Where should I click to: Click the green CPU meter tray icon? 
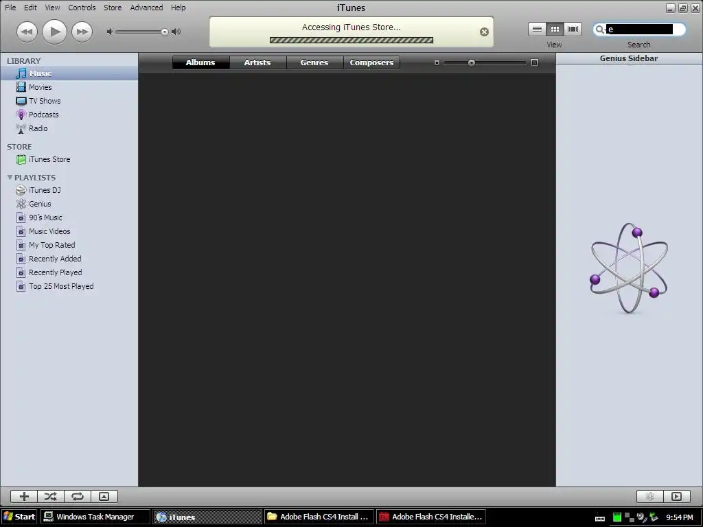617,517
